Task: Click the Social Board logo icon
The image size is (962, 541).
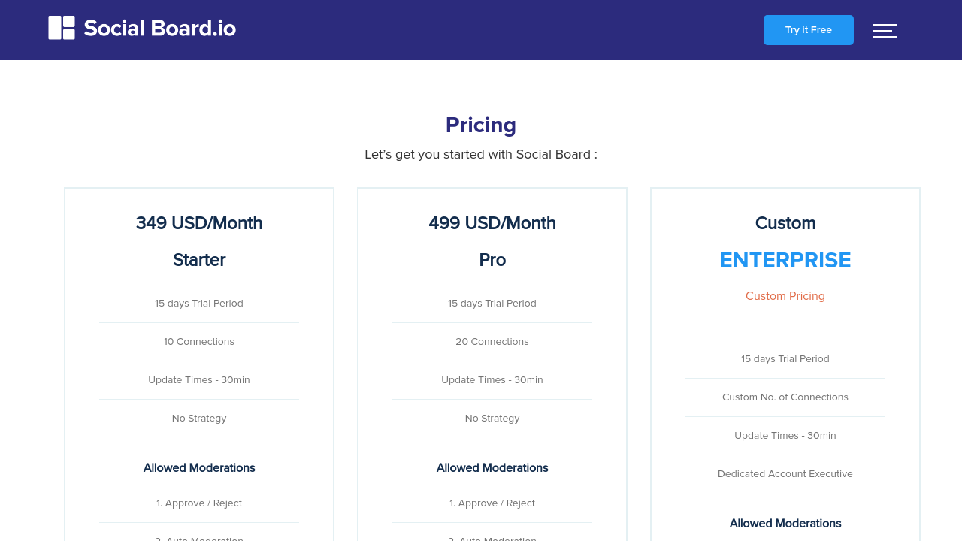Action: pyautogui.click(x=62, y=28)
